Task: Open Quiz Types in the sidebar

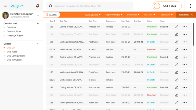Action: [12, 52]
